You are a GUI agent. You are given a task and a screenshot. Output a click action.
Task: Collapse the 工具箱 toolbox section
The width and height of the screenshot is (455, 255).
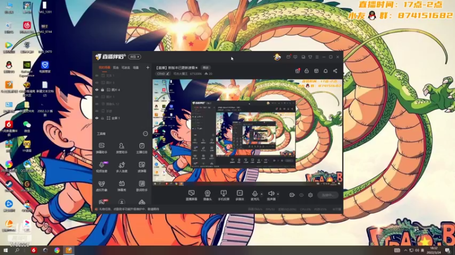146,134
